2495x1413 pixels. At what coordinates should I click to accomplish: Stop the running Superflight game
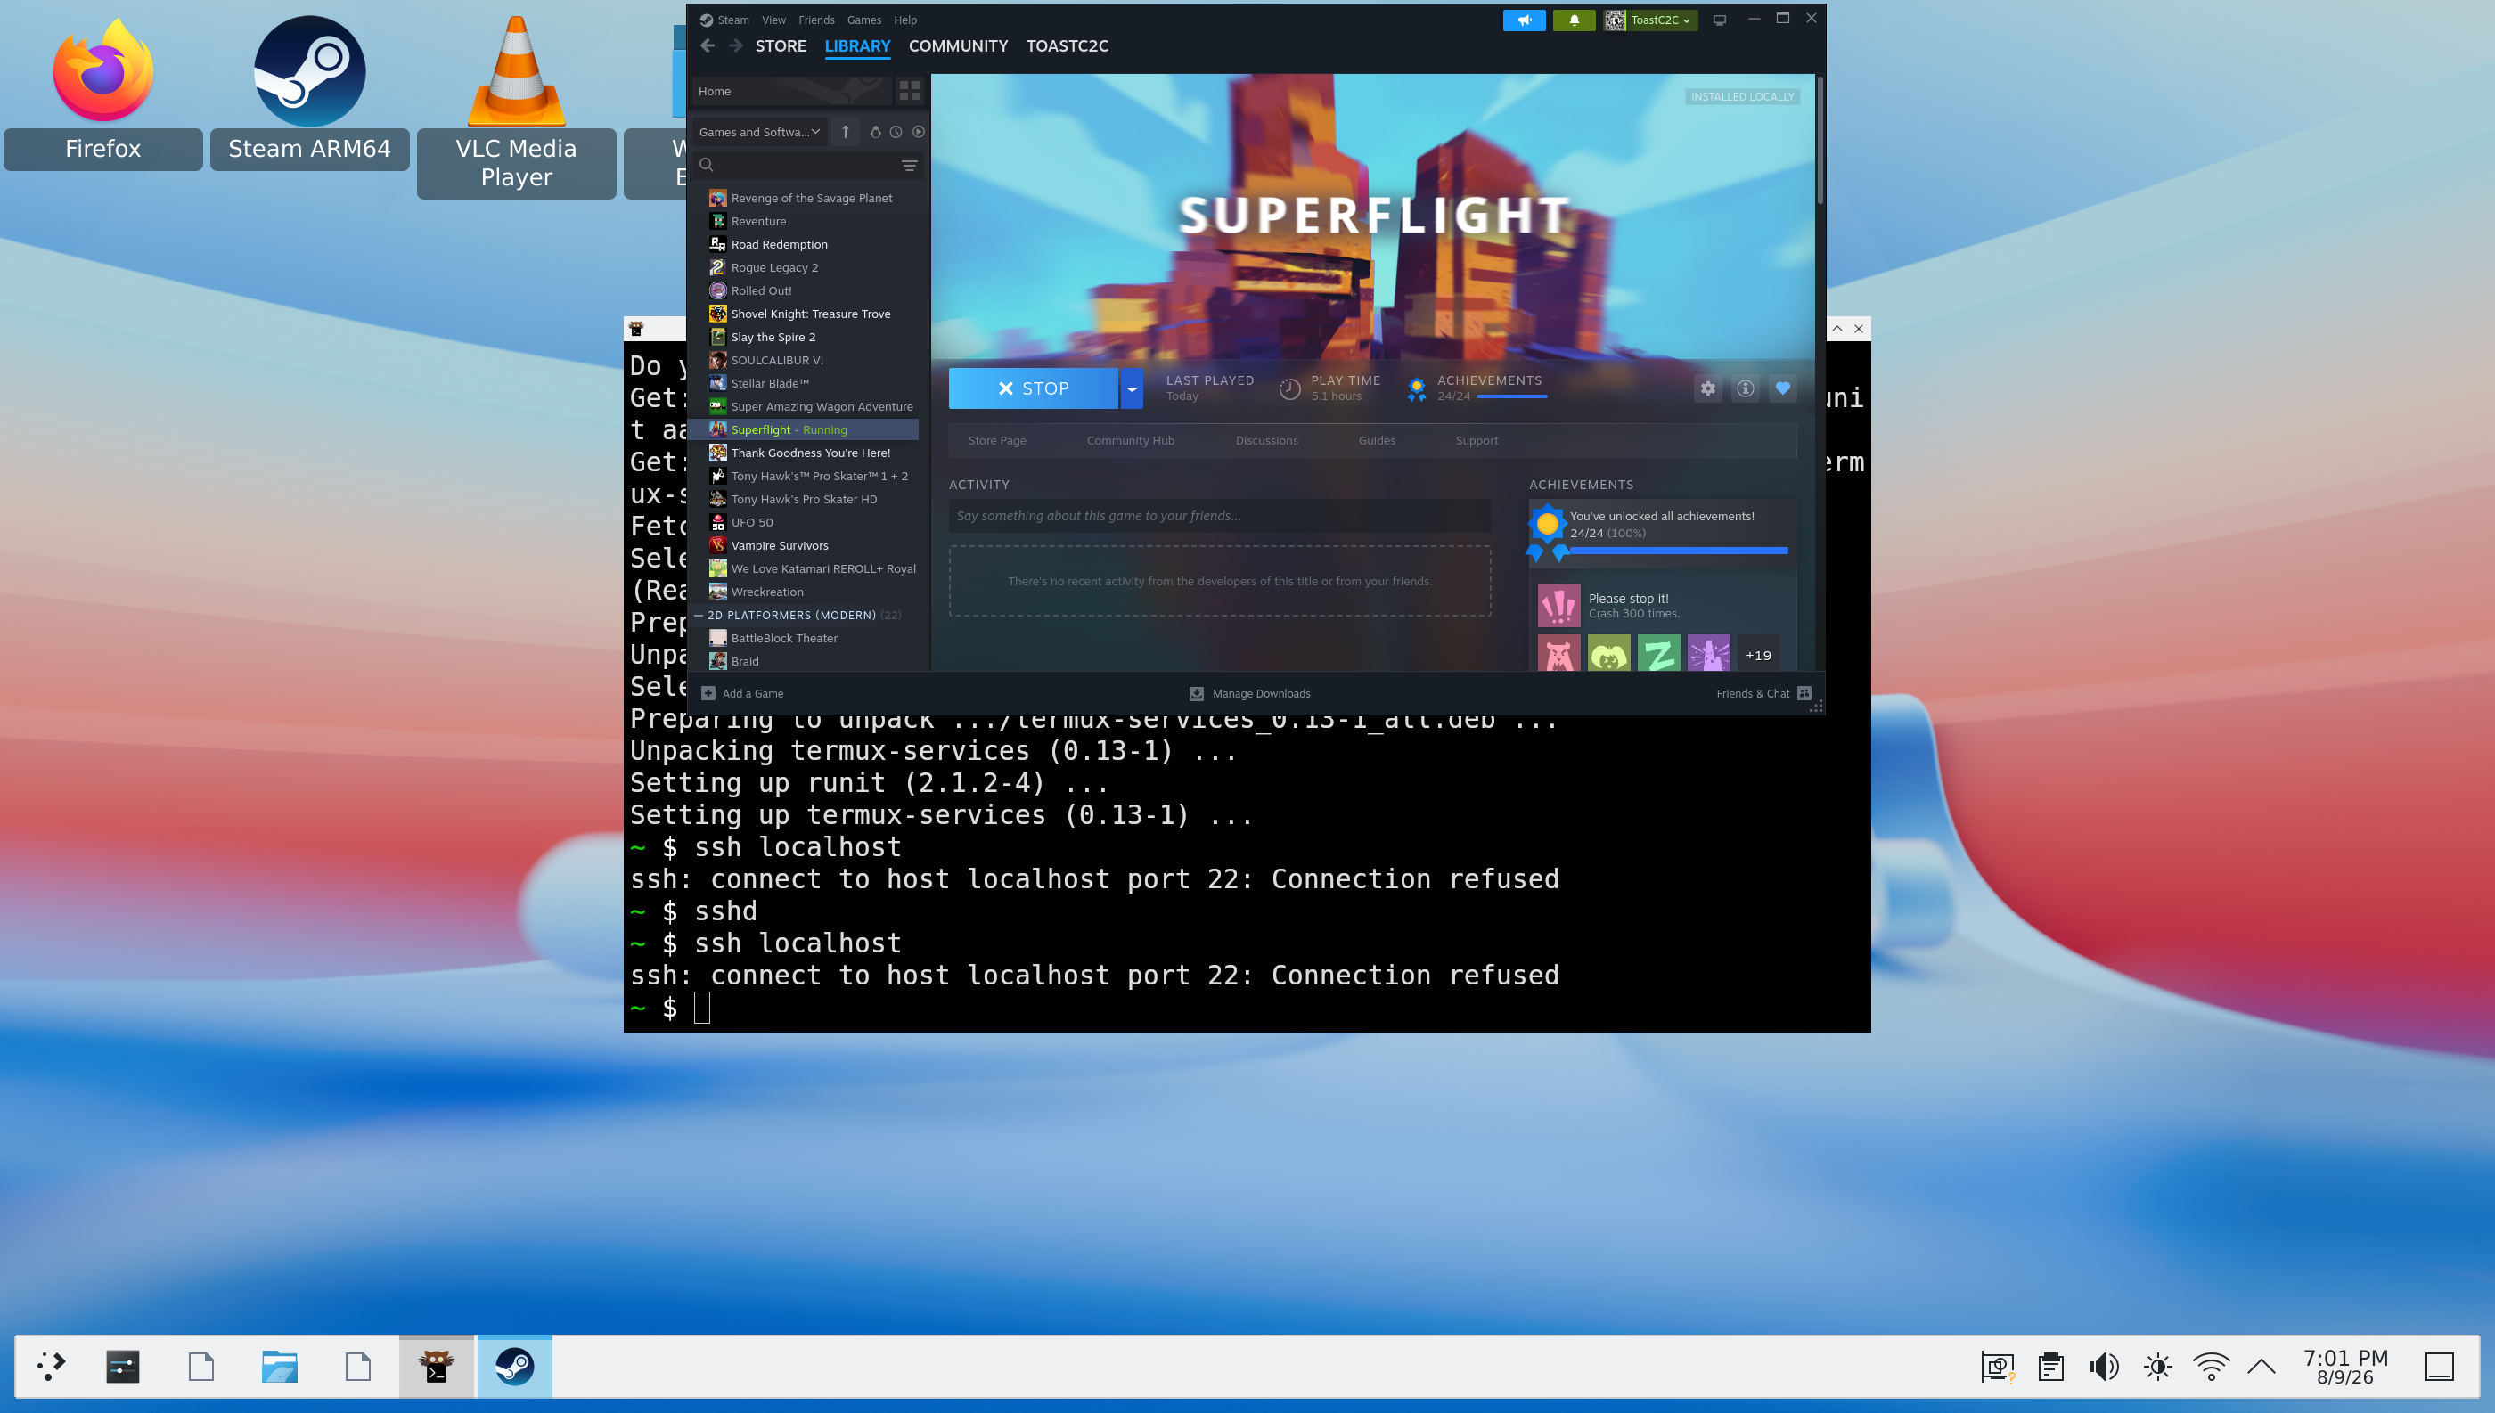[1034, 388]
